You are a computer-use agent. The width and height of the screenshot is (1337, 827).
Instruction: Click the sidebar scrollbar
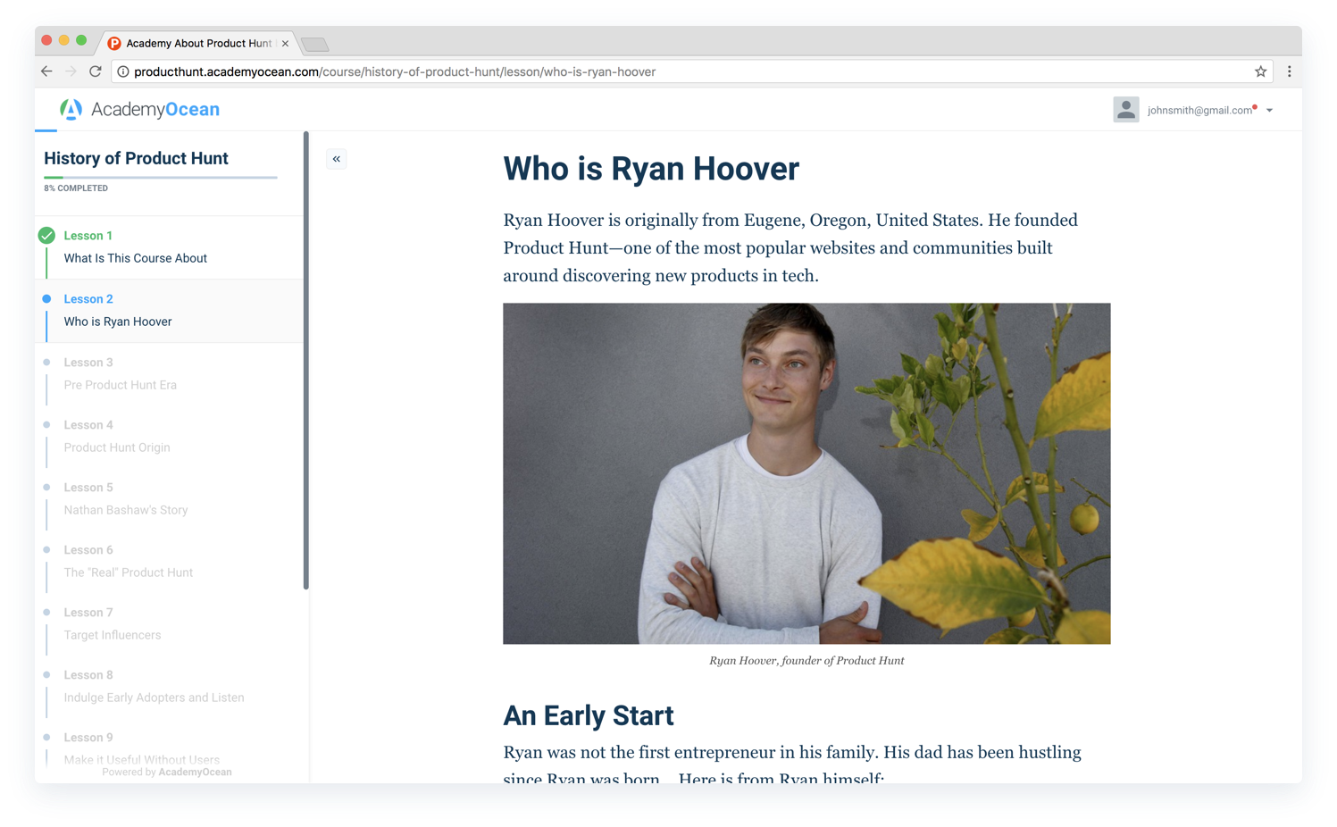(306, 361)
